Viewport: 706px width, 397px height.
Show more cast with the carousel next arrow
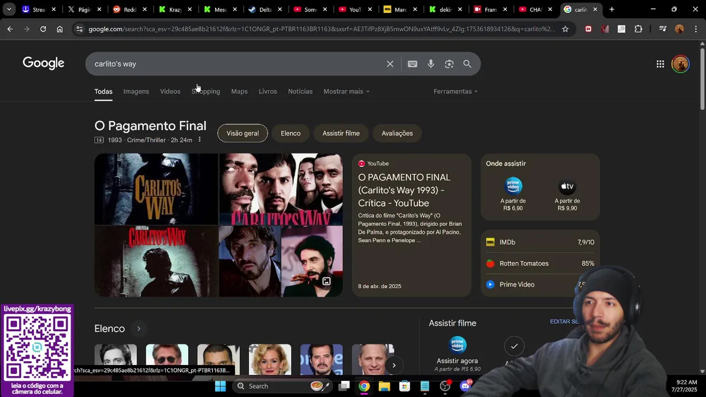click(x=394, y=365)
